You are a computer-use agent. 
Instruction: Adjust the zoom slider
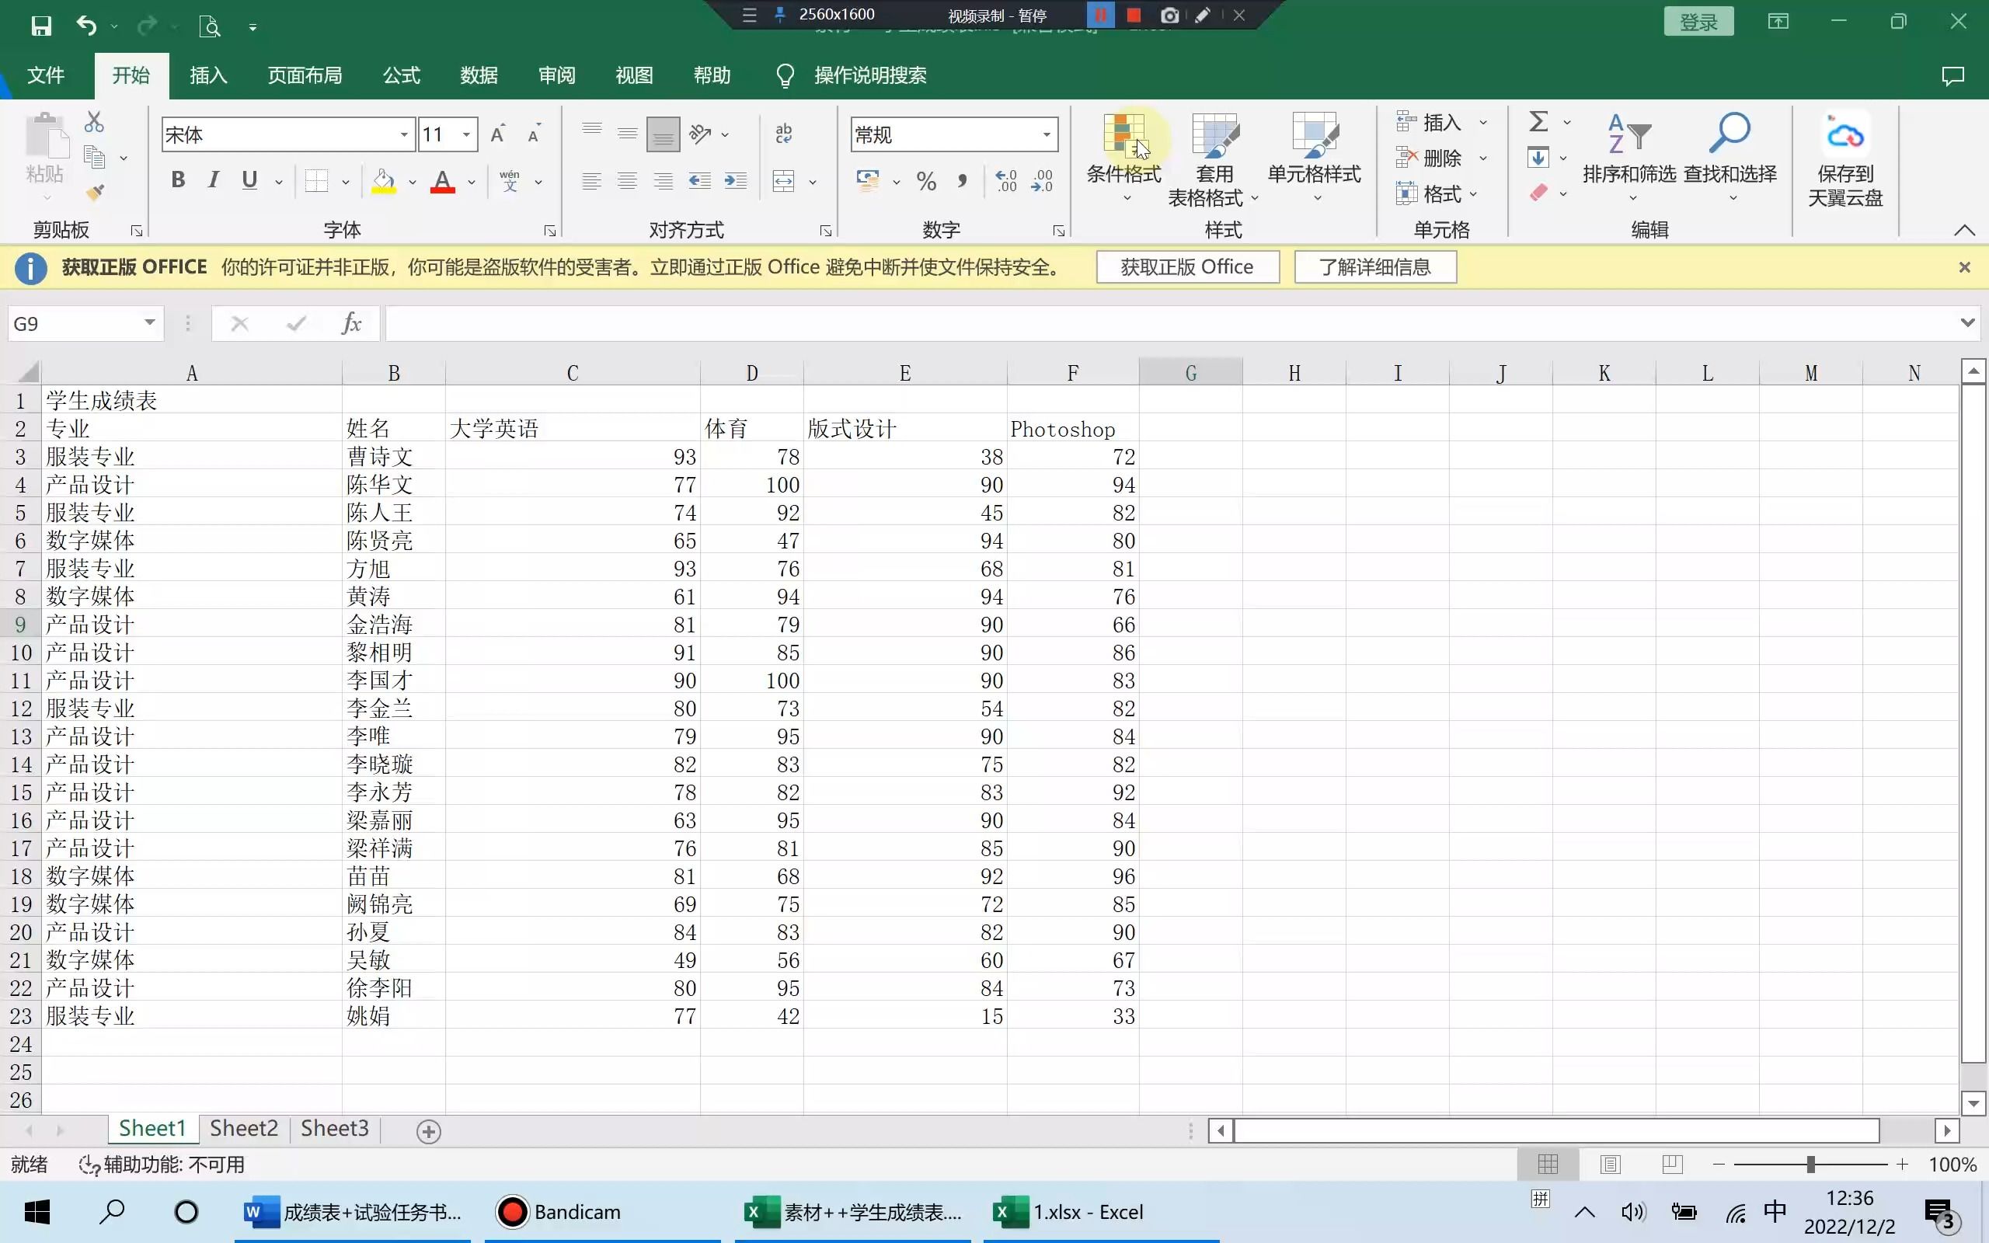[x=1810, y=1163]
